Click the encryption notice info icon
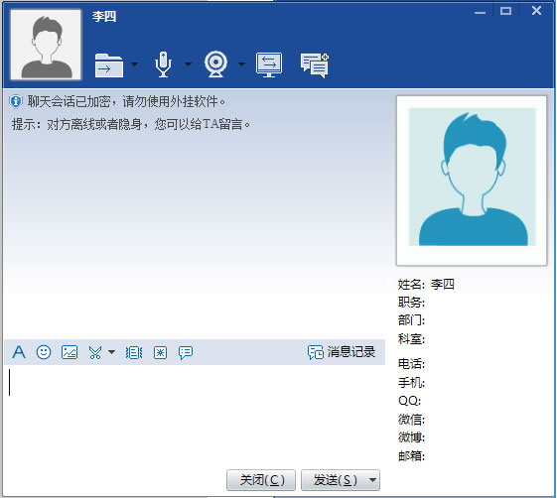557x498 pixels. [16, 101]
